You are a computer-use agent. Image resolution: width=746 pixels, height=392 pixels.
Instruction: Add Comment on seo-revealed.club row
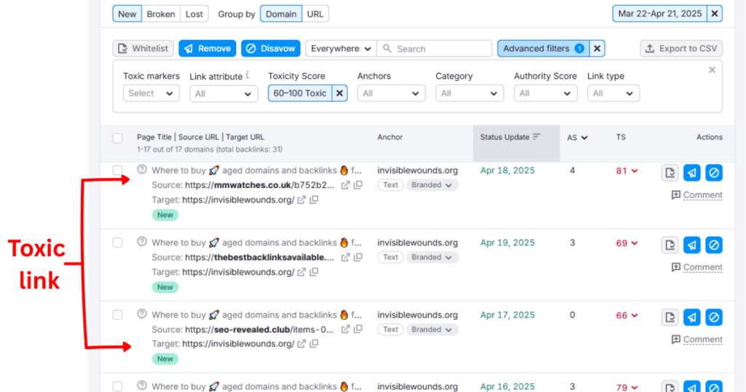point(697,340)
